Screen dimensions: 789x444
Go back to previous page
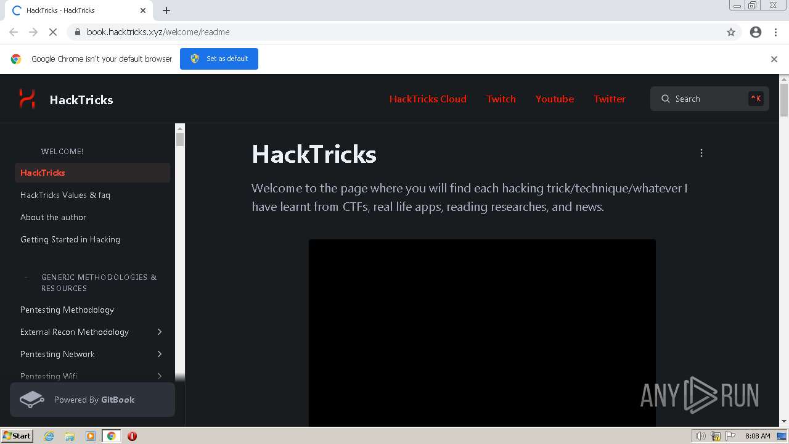pyautogui.click(x=14, y=32)
